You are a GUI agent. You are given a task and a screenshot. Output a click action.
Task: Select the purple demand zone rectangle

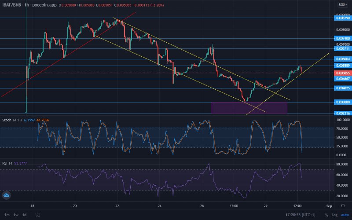pyautogui.click(x=249, y=108)
